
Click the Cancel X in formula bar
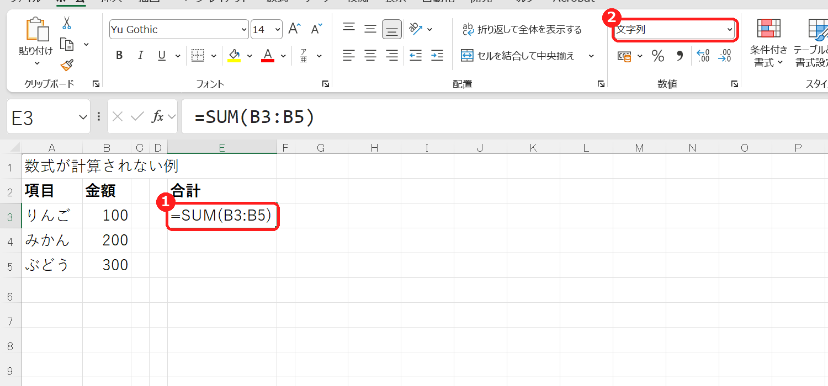[118, 116]
